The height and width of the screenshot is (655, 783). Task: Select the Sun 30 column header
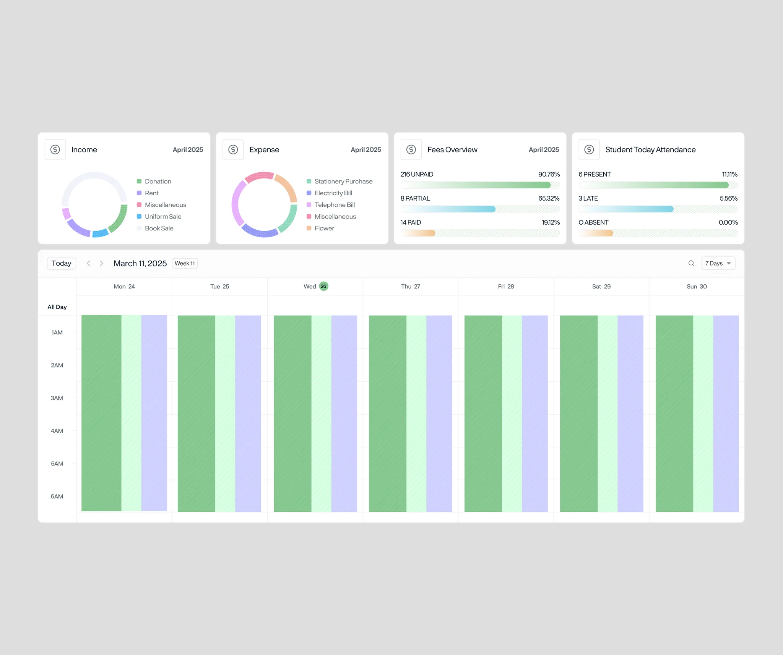(697, 286)
